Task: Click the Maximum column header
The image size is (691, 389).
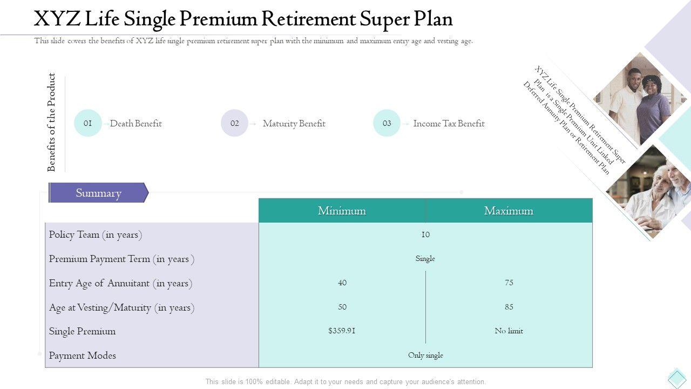Action: pos(509,211)
